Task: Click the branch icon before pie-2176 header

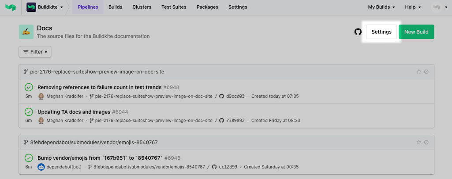Action: [x=26, y=72]
